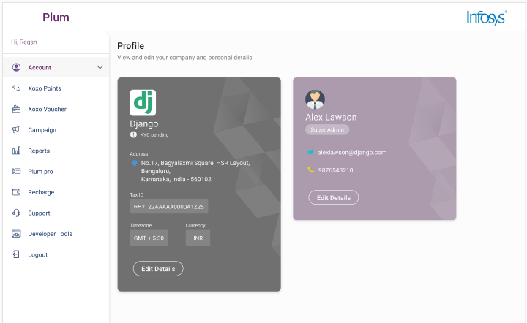
Task: Click the Xoxo Points arrows icon
Action: [x=16, y=88]
